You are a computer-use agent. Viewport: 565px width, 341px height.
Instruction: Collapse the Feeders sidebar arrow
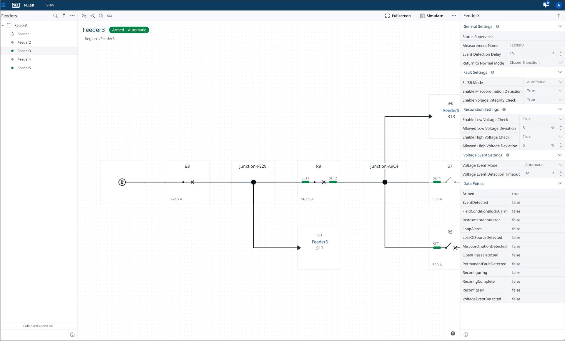pos(72,335)
